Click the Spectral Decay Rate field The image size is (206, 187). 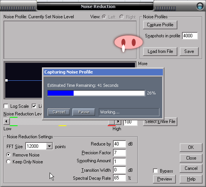[119, 178]
